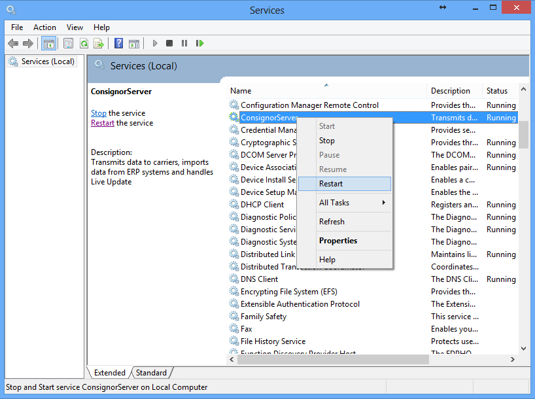The image size is (535, 399).
Task: Select Restart from the context menu
Action: tap(345, 184)
